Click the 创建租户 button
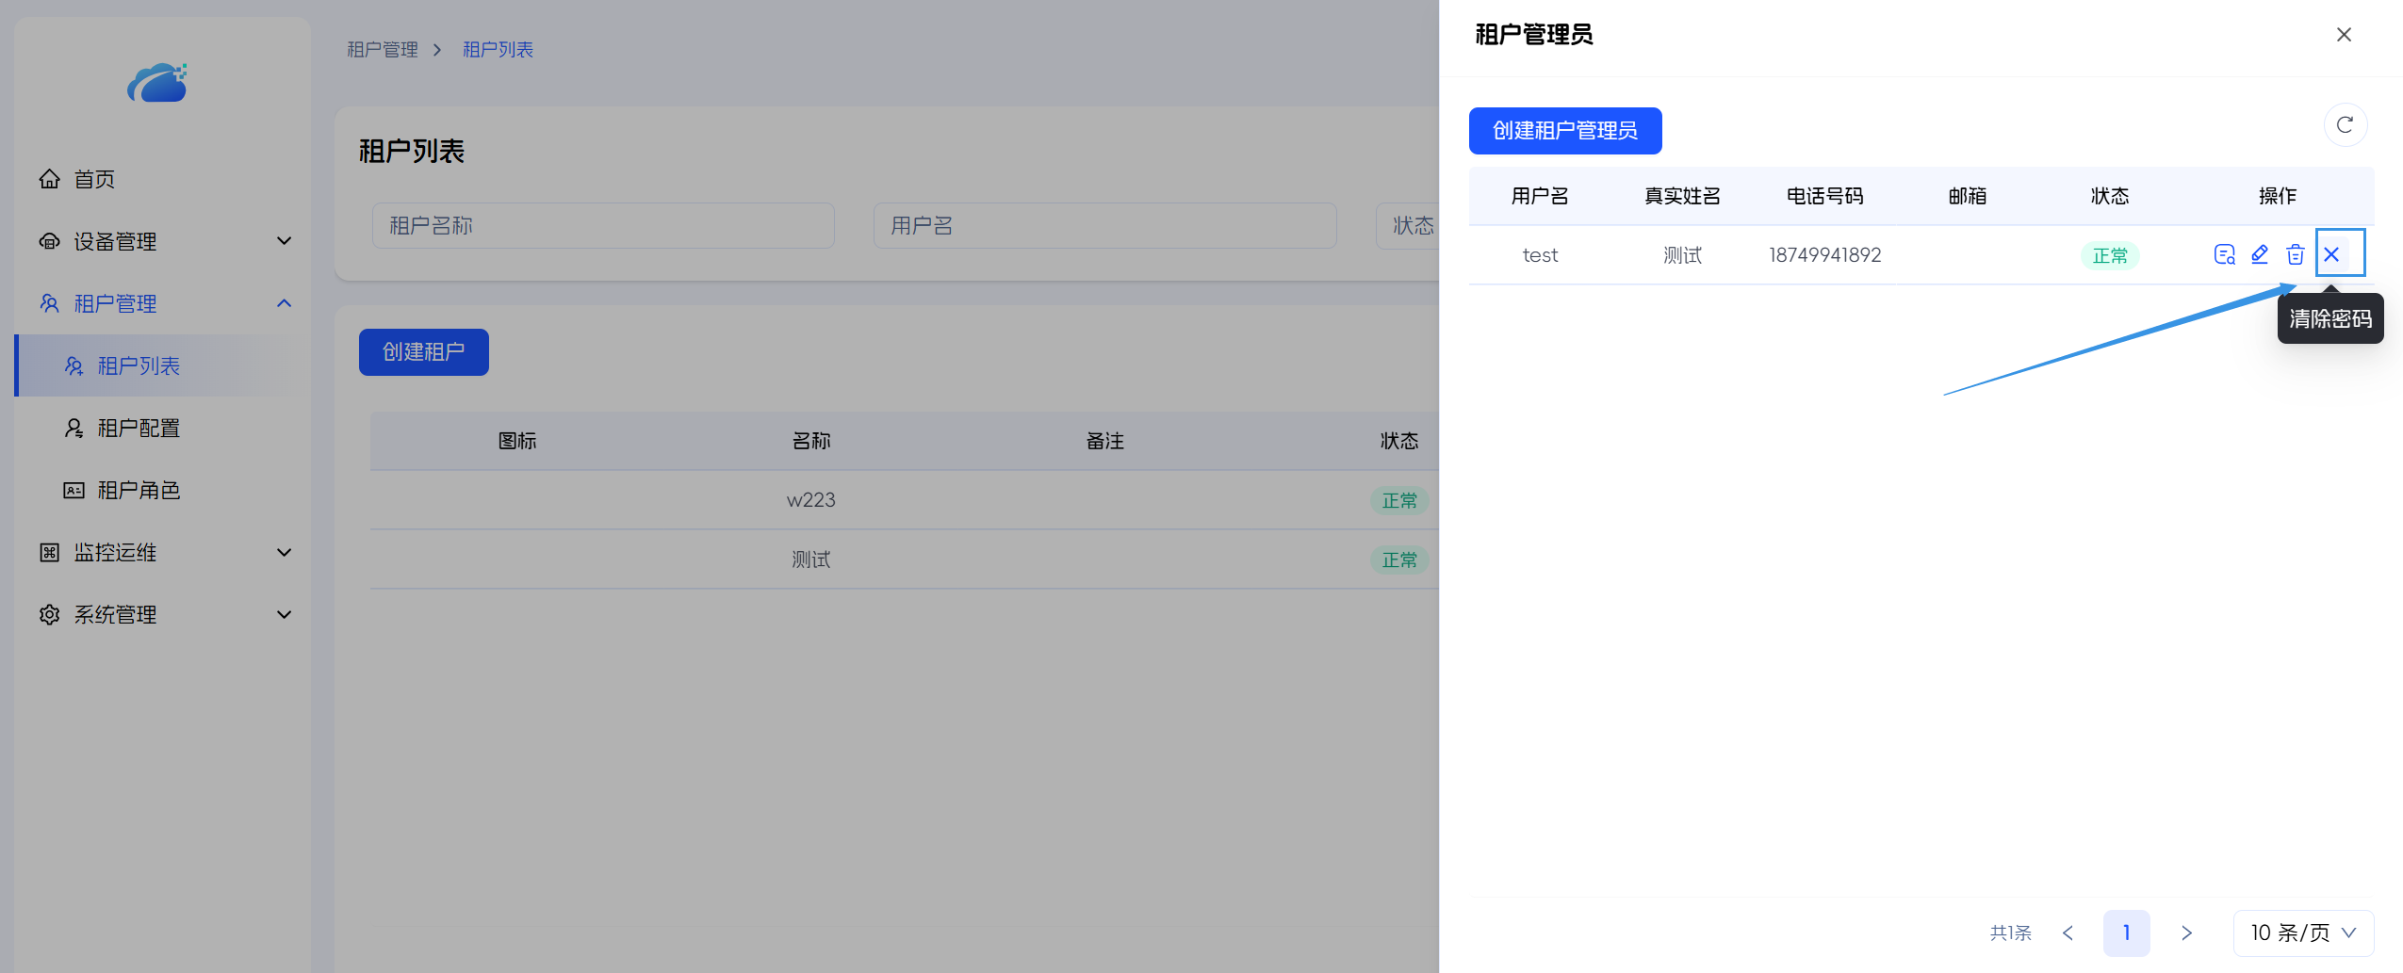This screenshot has width=2403, height=973. 424,352
